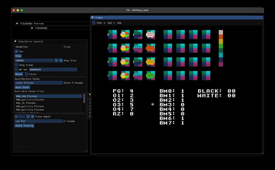Expand the TC0200OBJ Preview section
275x170 pixels.
click(x=17, y=24)
